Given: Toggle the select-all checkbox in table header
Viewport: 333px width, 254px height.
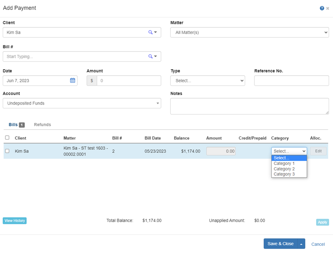Looking at the screenshot, I should click(x=7, y=138).
